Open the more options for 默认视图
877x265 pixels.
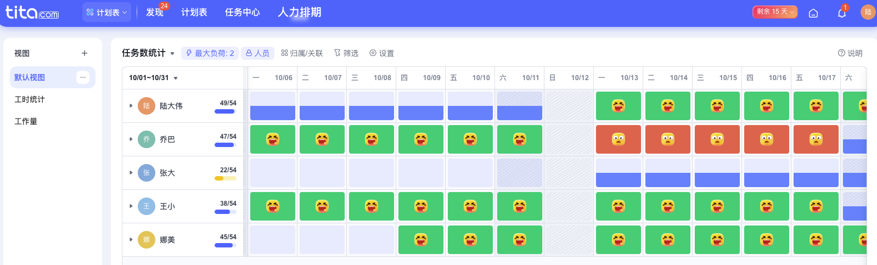point(83,77)
